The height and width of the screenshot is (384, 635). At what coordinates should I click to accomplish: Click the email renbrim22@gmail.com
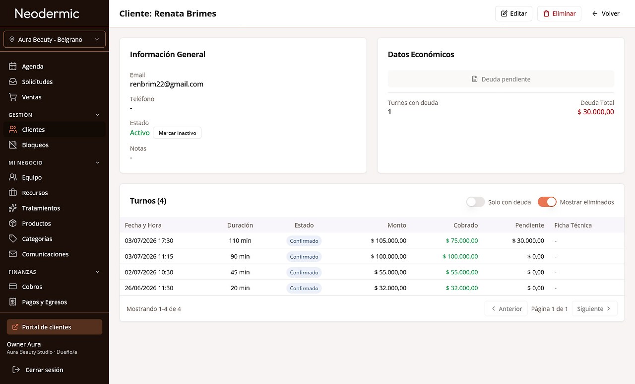pos(167,84)
